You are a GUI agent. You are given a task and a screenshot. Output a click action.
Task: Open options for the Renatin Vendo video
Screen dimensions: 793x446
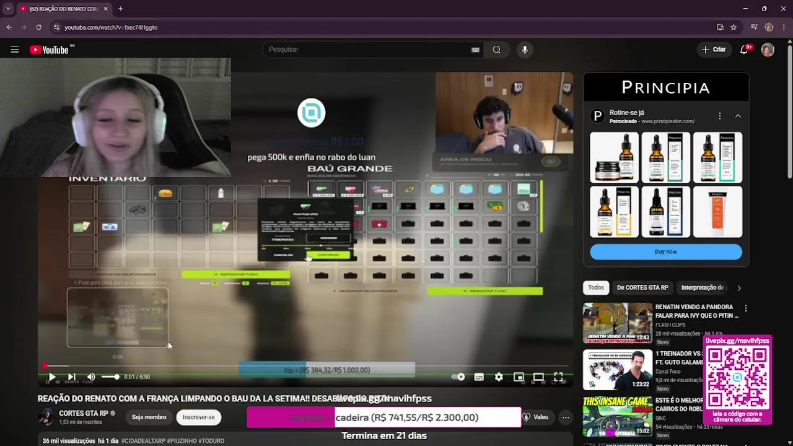click(x=746, y=308)
